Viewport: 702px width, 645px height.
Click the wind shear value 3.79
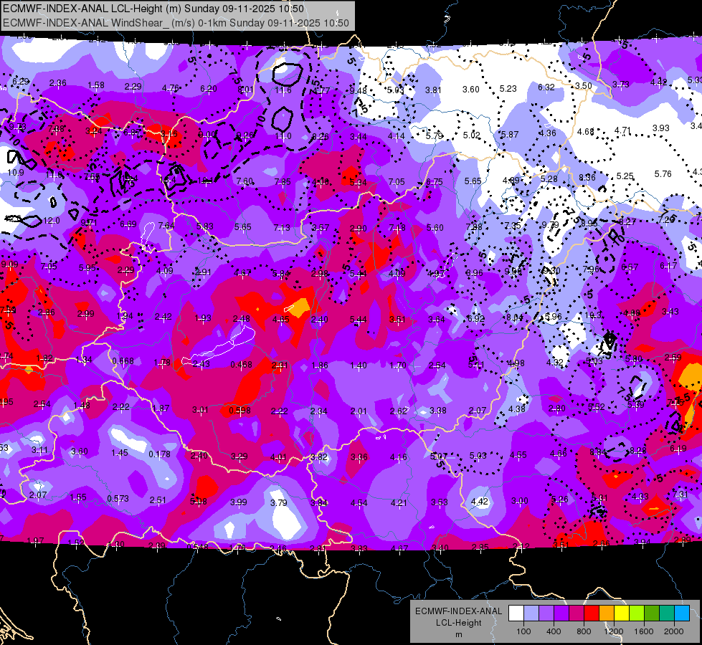tap(278, 502)
